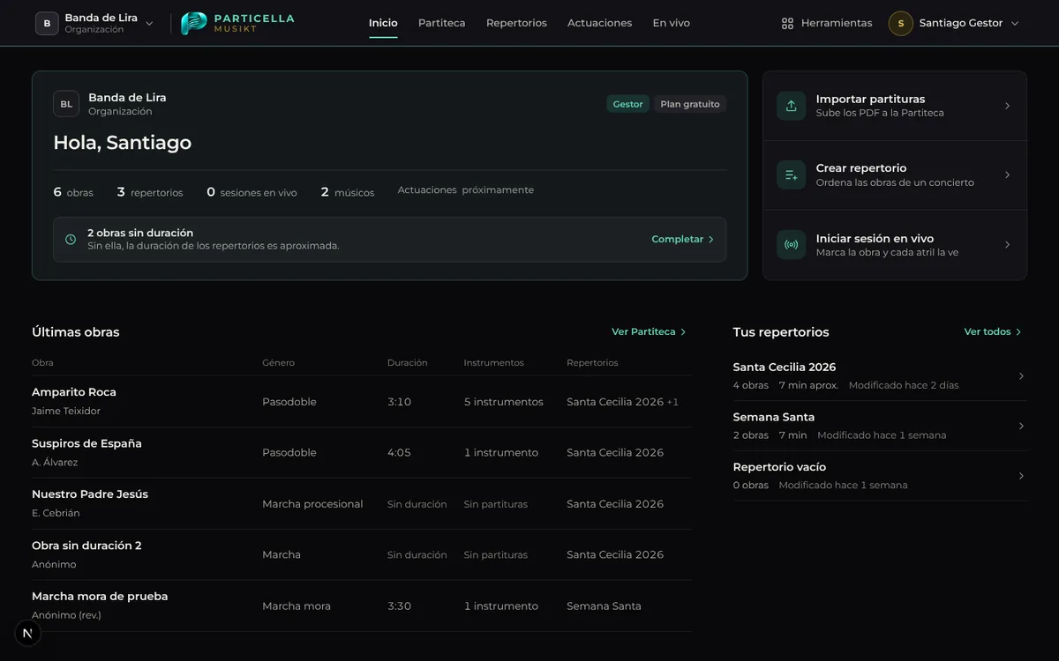Open the Crear repertorio chevron
This screenshot has height=661, width=1059.
(1008, 175)
